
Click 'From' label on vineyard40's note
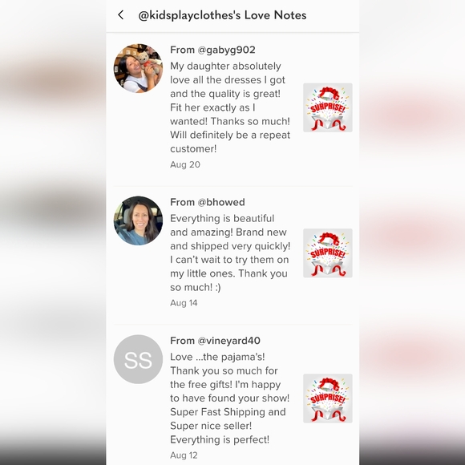pyautogui.click(x=182, y=341)
